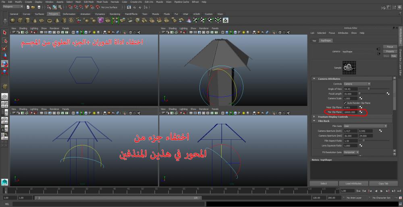Open the Attributes menu in Attribute Editor
The image size is (403, 207).
coord(343,33)
